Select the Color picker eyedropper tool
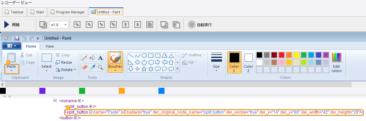Screen dimensions: 366x121 coord(93,67)
